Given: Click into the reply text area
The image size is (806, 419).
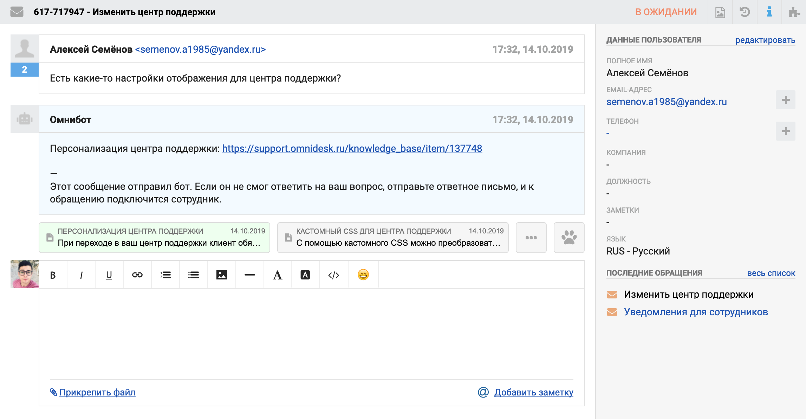Looking at the screenshot, I should pyautogui.click(x=312, y=333).
